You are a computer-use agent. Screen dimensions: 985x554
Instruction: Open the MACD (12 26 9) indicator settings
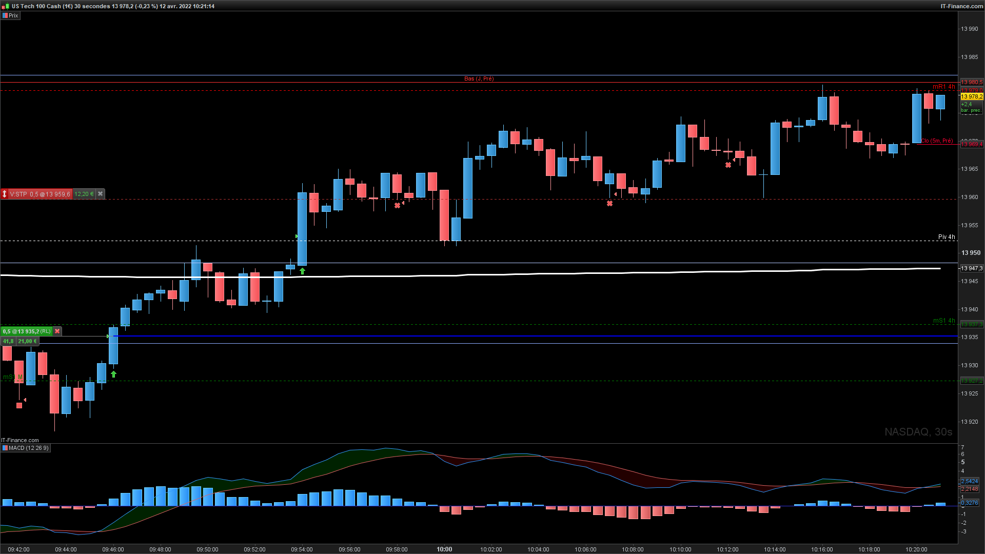(26, 448)
